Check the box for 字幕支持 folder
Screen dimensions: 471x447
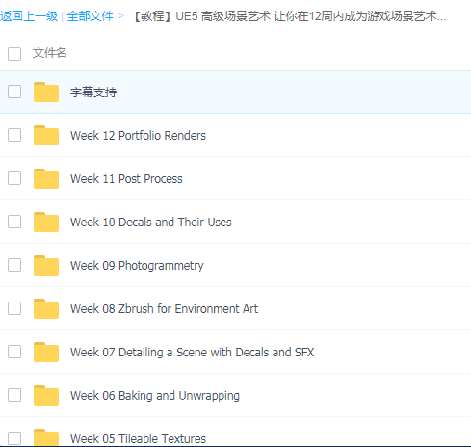(14, 92)
